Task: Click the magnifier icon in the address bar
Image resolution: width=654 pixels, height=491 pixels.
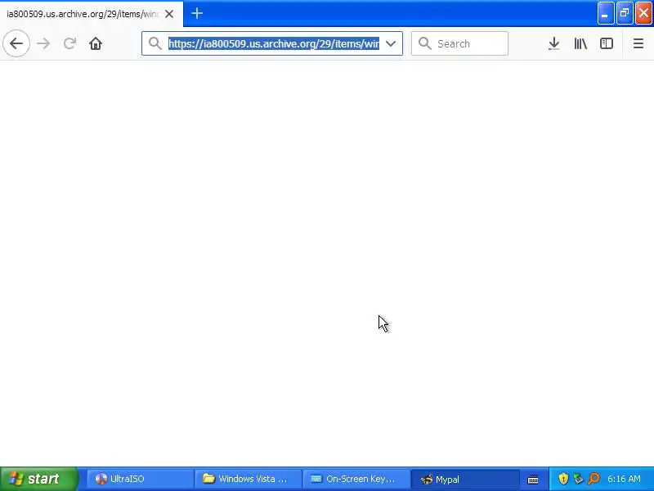Action: tap(155, 43)
